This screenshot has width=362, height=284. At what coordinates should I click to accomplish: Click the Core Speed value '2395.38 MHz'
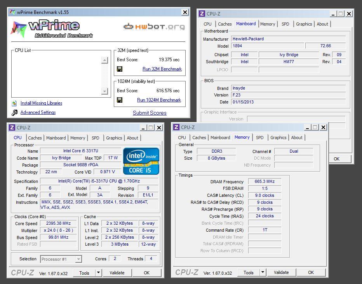coord(58,223)
